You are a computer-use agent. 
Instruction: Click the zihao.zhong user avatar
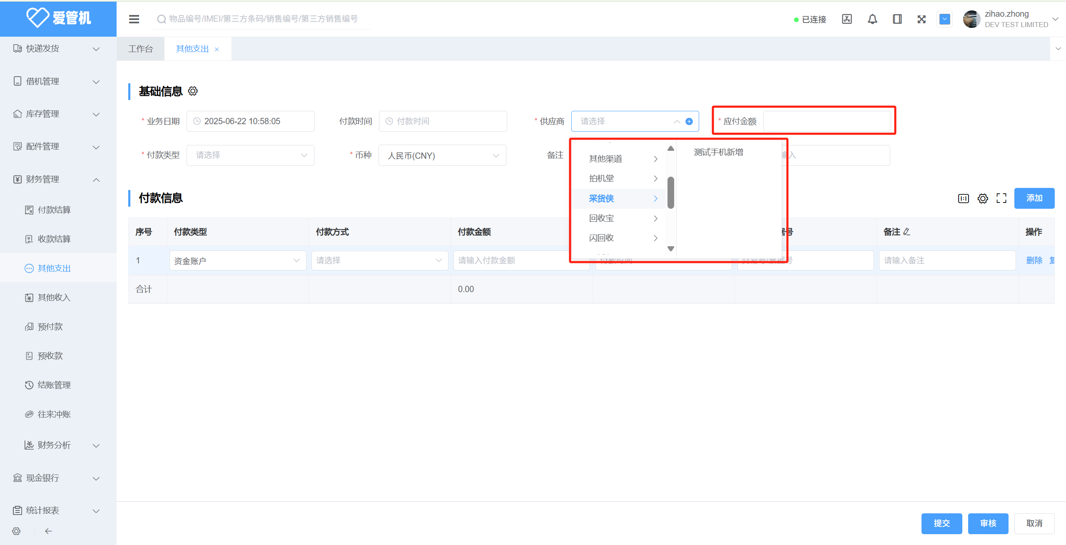[971, 19]
